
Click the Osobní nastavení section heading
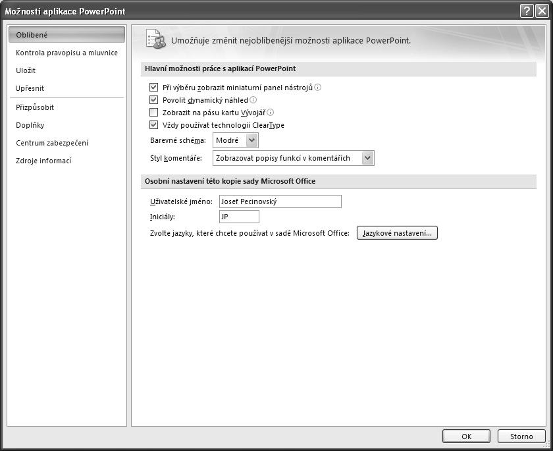230,181
